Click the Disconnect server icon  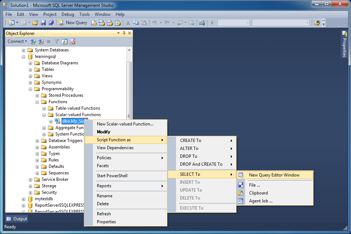(x=41, y=41)
